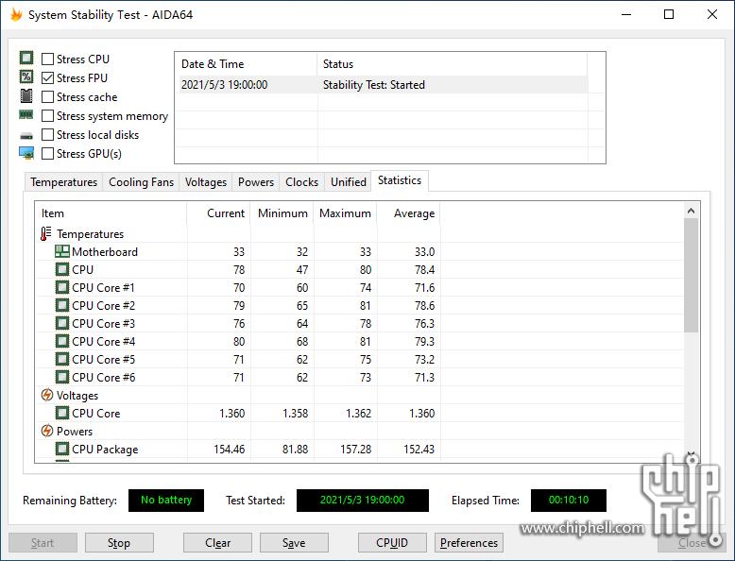Click the Motherboard row icon
The width and height of the screenshot is (735, 561).
point(61,251)
